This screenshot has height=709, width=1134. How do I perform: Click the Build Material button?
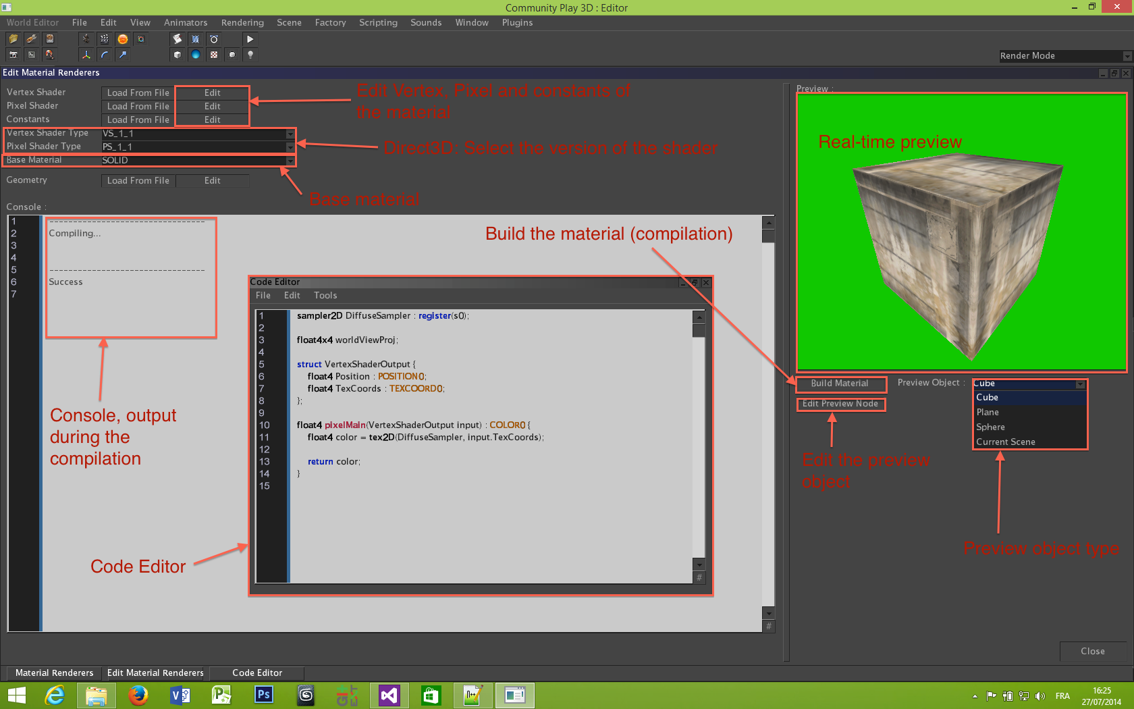[x=840, y=384]
